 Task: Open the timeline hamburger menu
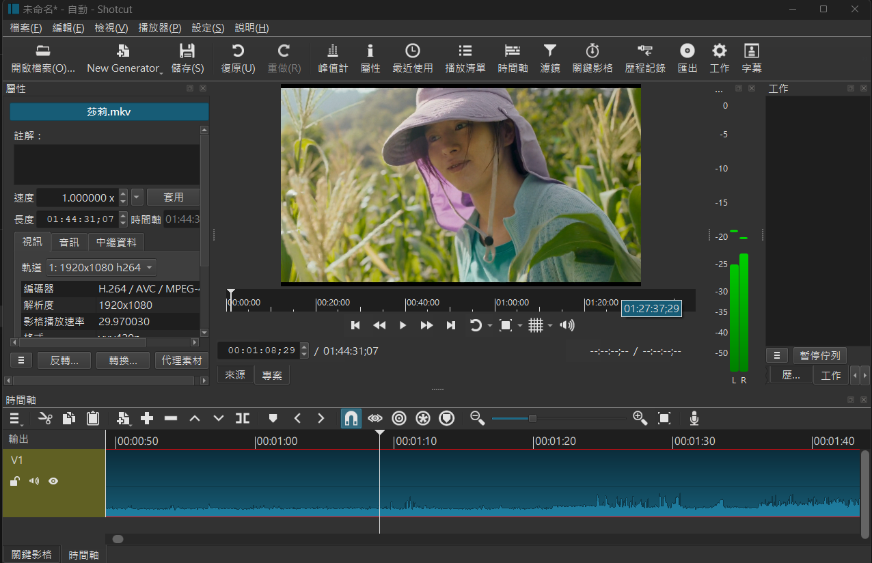16,418
